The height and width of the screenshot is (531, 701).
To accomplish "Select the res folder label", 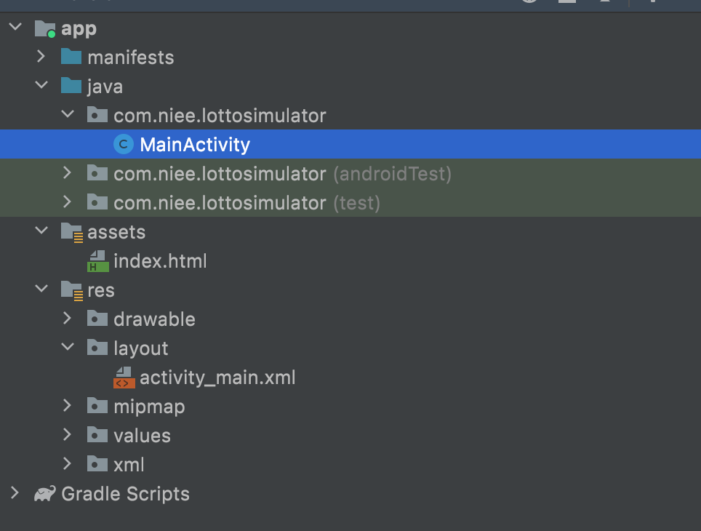I will click(x=101, y=290).
